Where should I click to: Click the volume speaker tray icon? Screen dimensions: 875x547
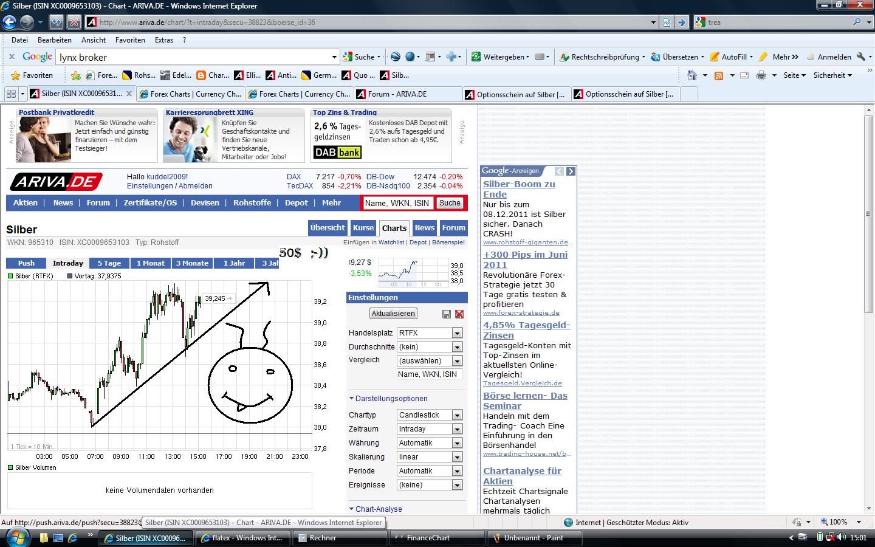pos(842,537)
